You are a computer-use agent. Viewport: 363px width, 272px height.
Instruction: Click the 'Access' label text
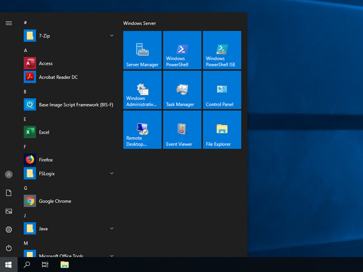(45, 63)
